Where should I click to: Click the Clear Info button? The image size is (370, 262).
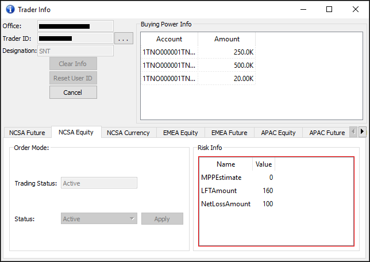(73, 64)
